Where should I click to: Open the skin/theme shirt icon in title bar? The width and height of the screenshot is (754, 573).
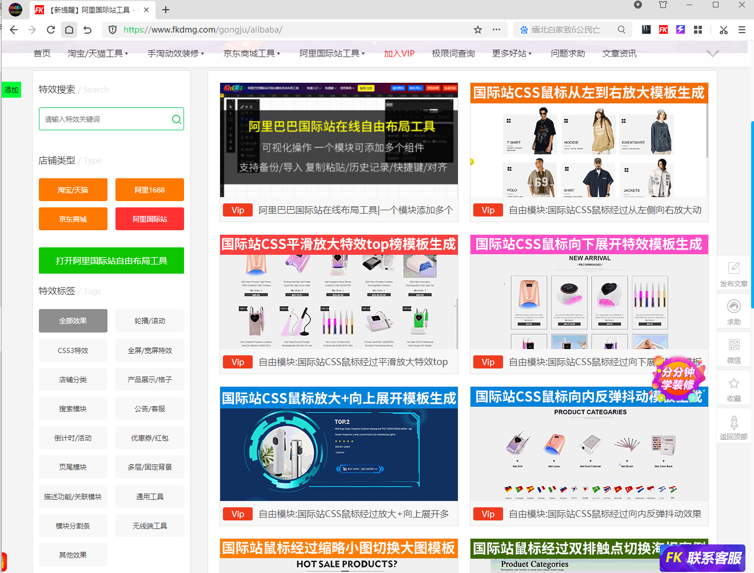pos(663,5)
